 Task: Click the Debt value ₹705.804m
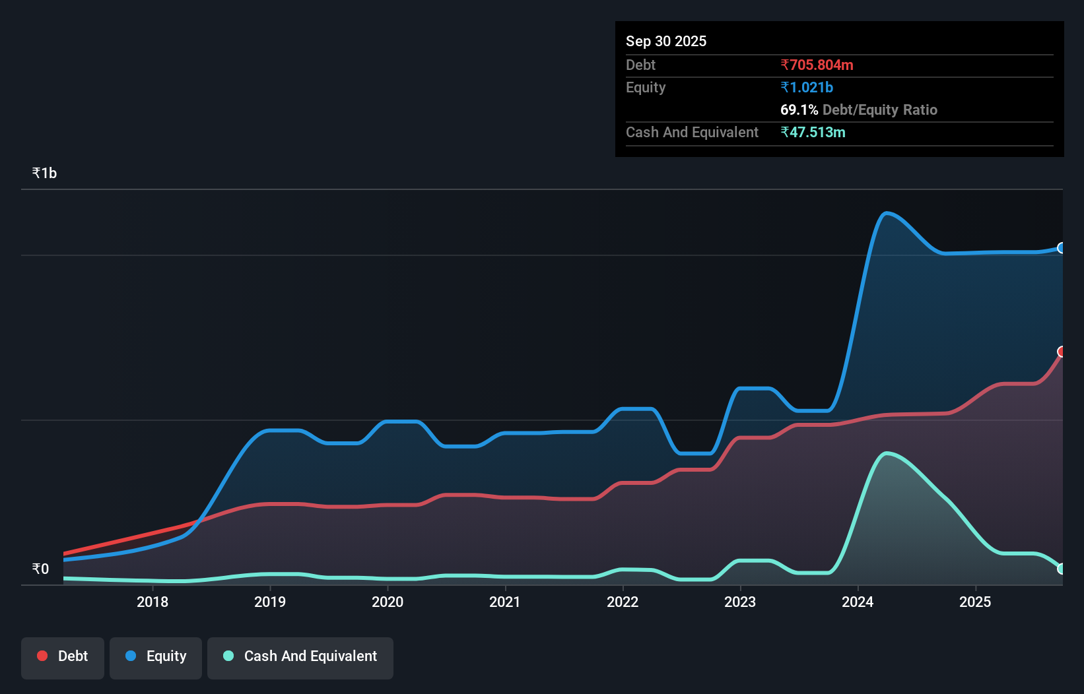(817, 65)
